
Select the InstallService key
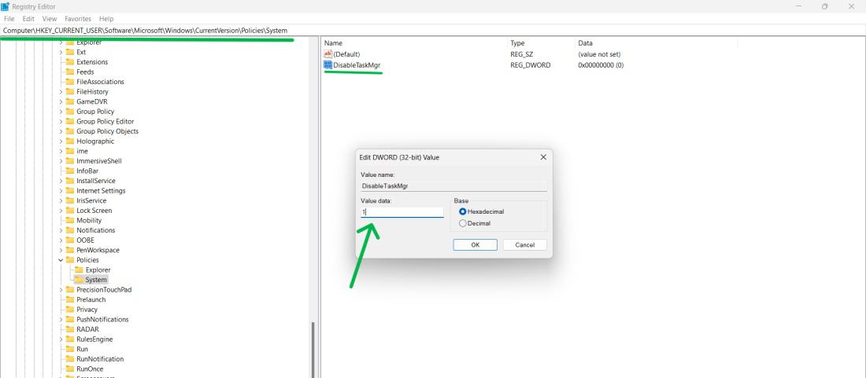[95, 182]
